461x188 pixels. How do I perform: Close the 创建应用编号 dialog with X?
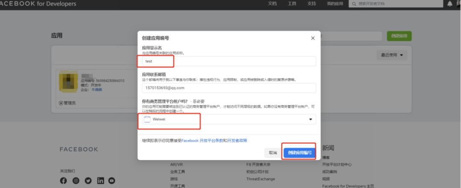[313, 38]
